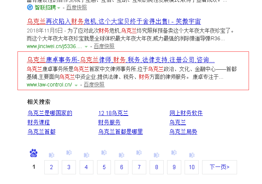Screen dimensions: 262x184
Task: Search related term 财务服务
Action: (109, 123)
